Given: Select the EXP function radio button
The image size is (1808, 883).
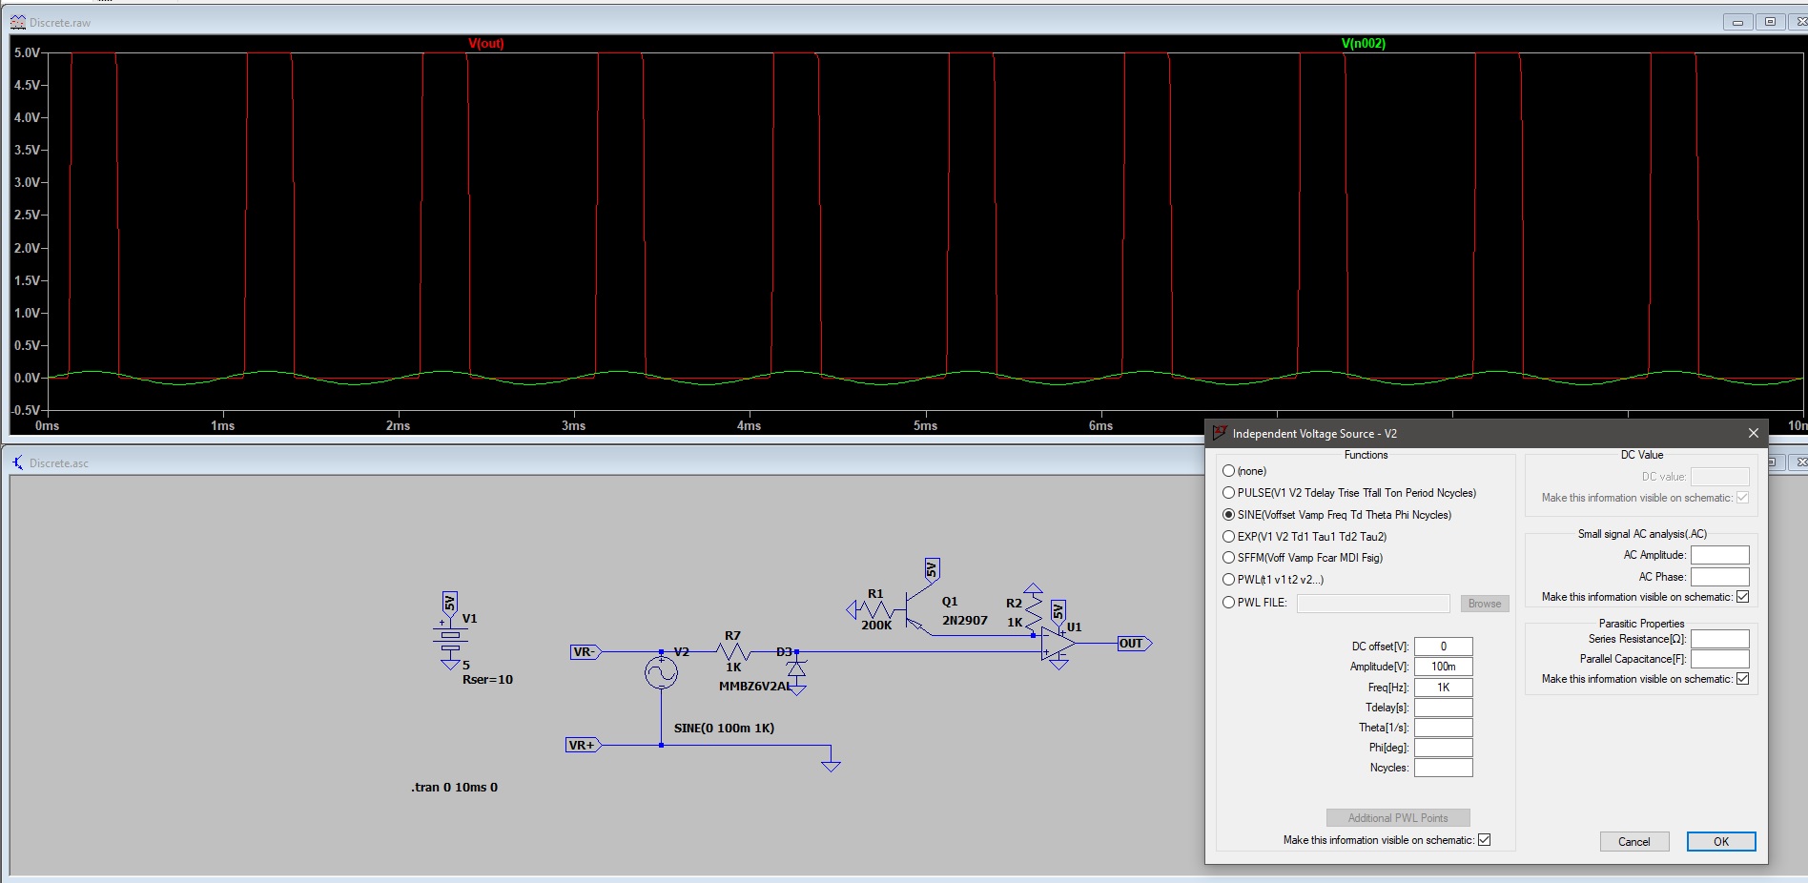Looking at the screenshot, I should [1229, 537].
